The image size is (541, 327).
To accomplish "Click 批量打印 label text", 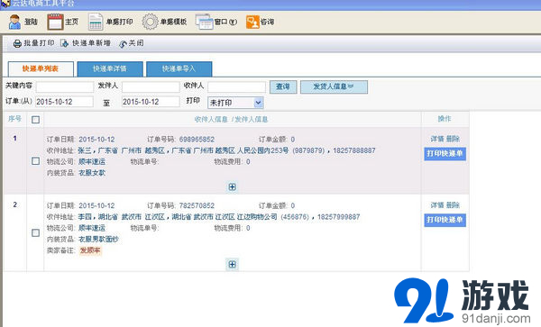I will [39, 43].
